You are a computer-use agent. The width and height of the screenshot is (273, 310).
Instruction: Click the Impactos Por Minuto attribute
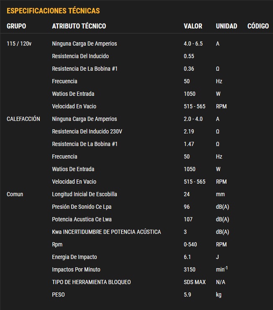[76, 269]
